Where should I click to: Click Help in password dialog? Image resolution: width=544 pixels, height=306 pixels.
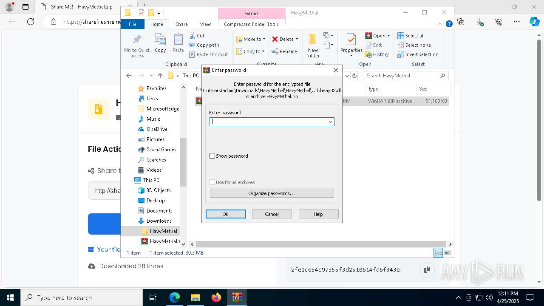point(318,214)
